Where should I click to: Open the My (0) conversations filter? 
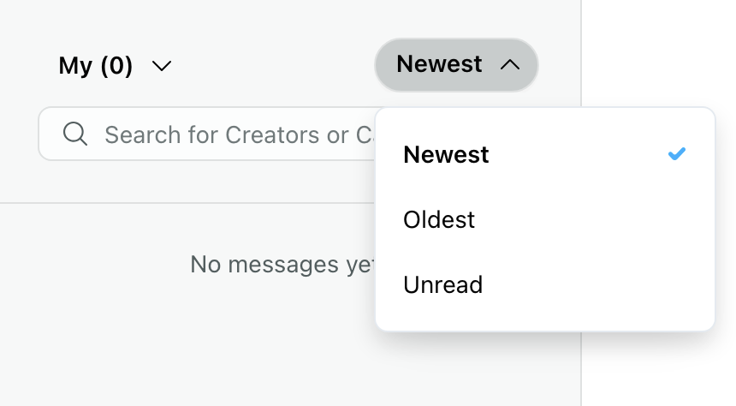tap(115, 65)
